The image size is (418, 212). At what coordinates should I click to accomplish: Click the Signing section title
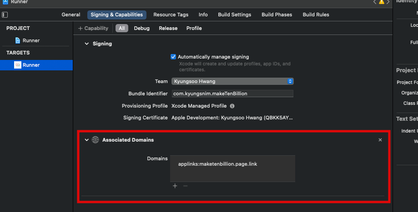click(102, 44)
